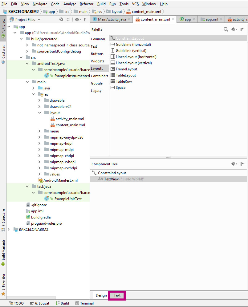248x307 pixels.
Task: Collapse the layout folder in project tree
Action: pyautogui.click(x=39, y=113)
